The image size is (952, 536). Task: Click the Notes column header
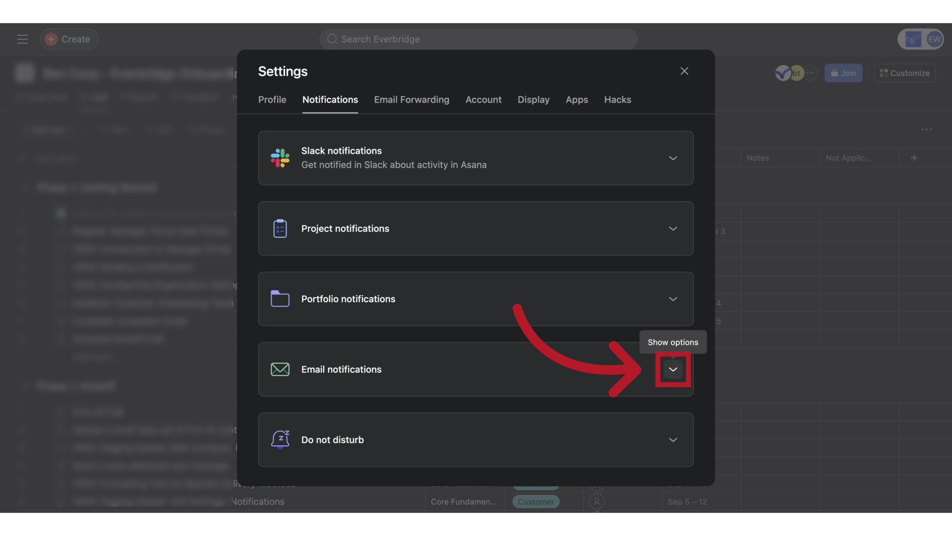click(x=758, y=158)
